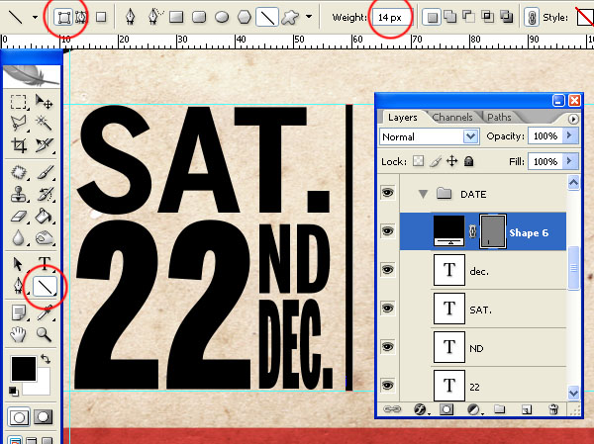This screenshot has width=594, height=444.
Task: Click the background color swatch
Action: 41,386
